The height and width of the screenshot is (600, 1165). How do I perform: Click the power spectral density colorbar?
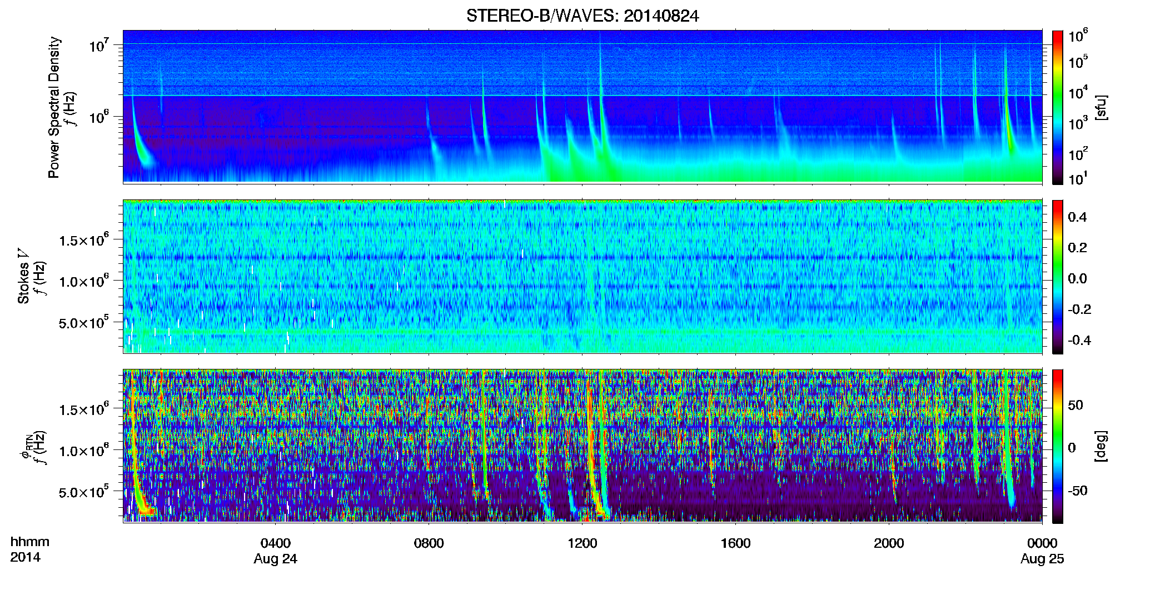click(1058, 107)
